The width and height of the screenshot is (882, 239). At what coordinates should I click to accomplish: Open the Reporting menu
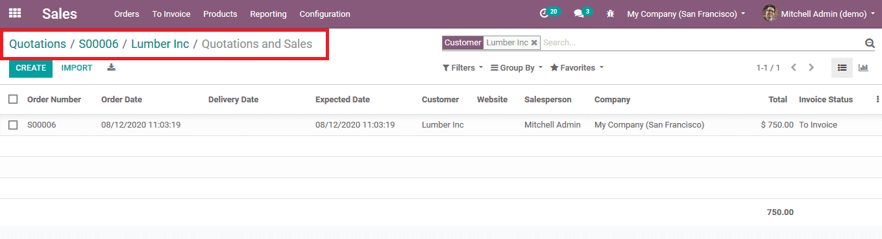pyautogui.click(x=269, y=14)
